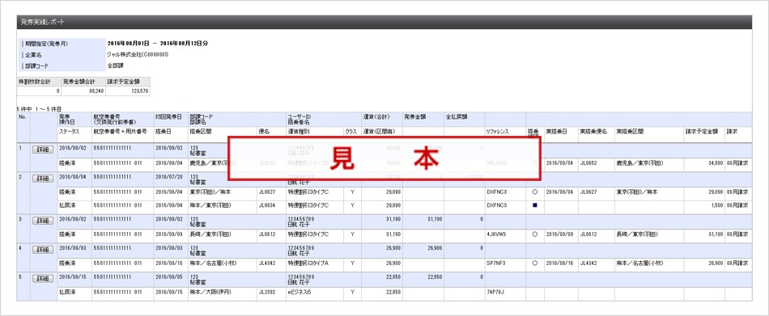Click the boarding circle mark in JL4342 row
The image size is (769, 316).
(534, 263)
